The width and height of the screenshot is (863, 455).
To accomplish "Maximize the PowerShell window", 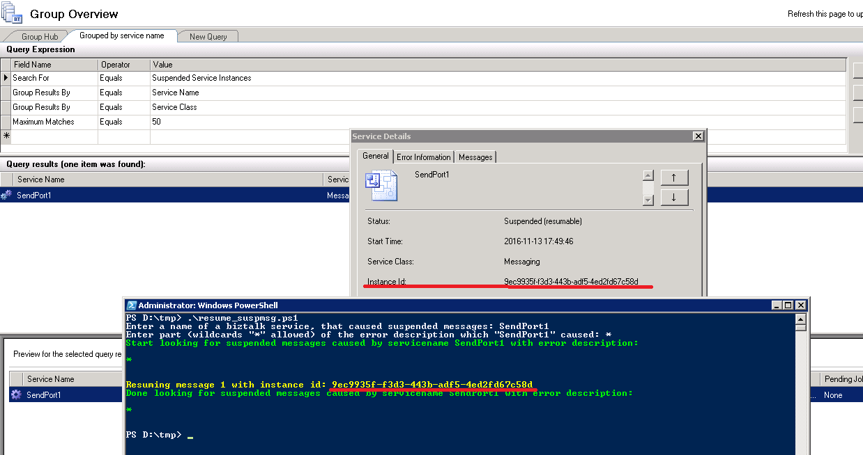I will click(789, 305).
